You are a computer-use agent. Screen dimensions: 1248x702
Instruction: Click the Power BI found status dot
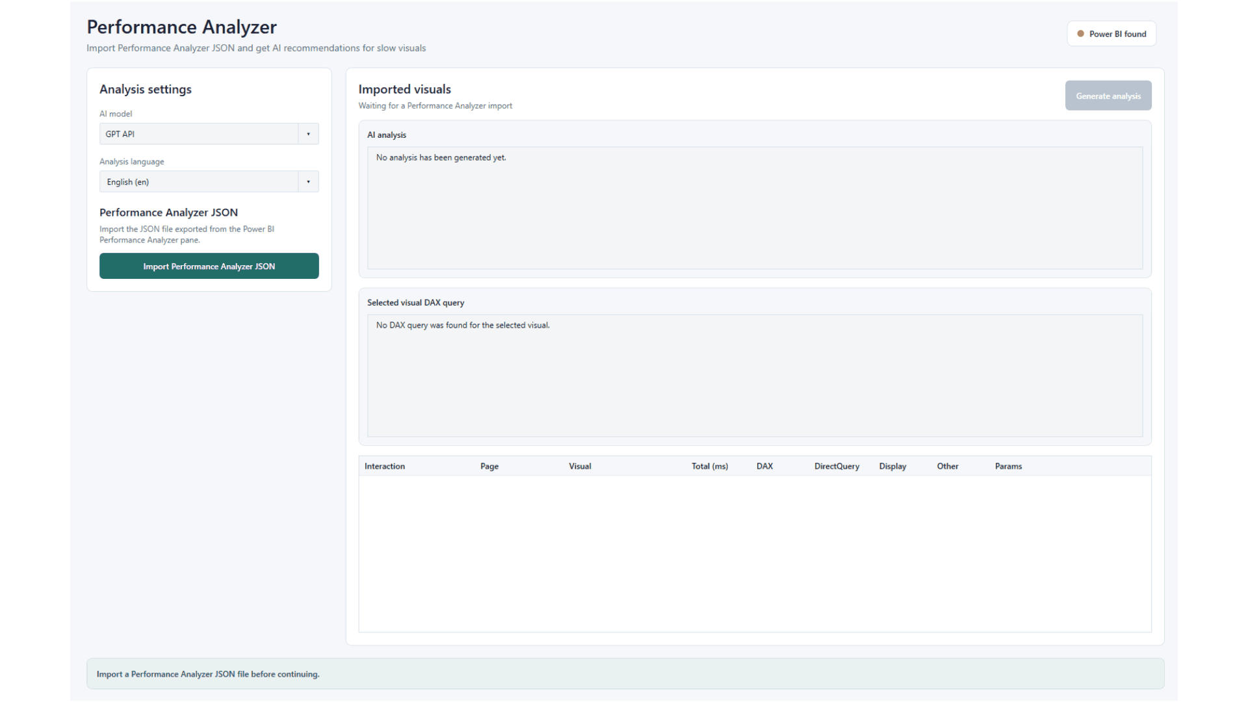pyautogui.click(x=1080, y=34)
